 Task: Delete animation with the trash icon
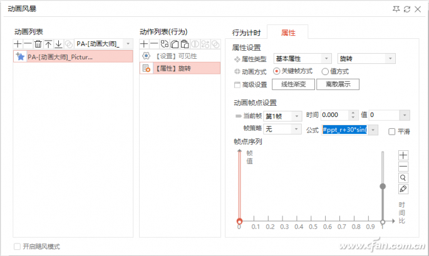(38, 44)
